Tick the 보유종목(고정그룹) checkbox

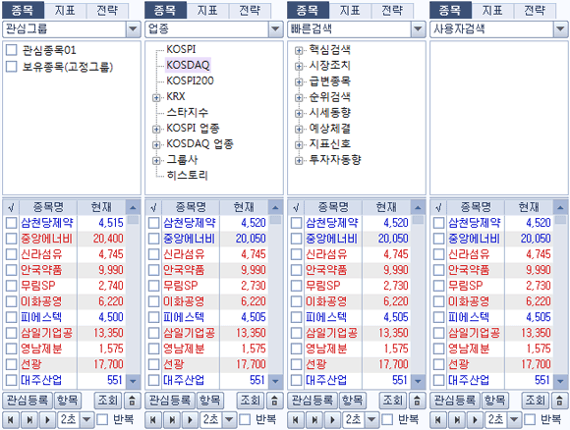(11, 67)
